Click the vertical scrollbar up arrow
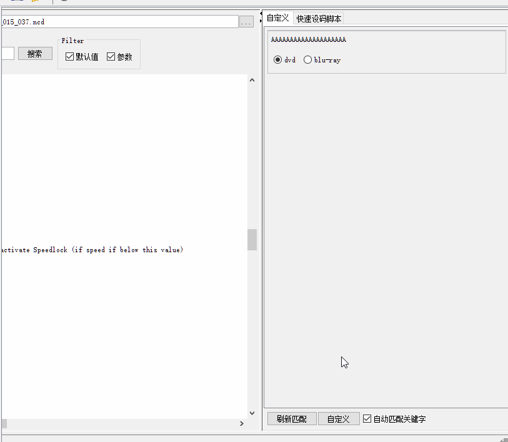 [x=252, y=80]
